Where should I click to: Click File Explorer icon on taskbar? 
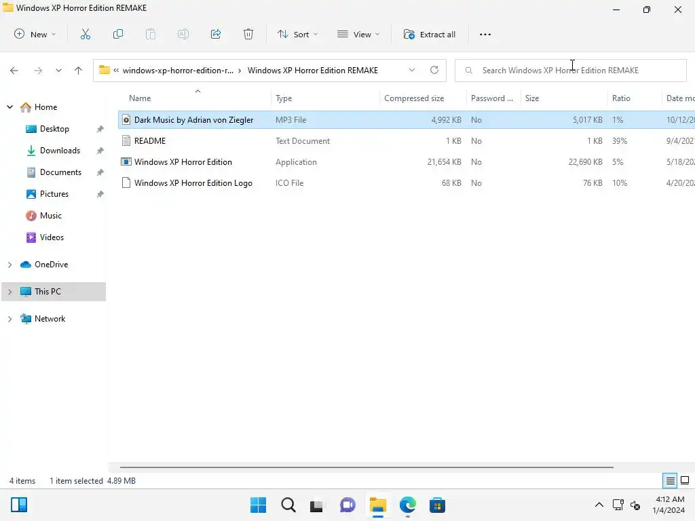(378, 505)
